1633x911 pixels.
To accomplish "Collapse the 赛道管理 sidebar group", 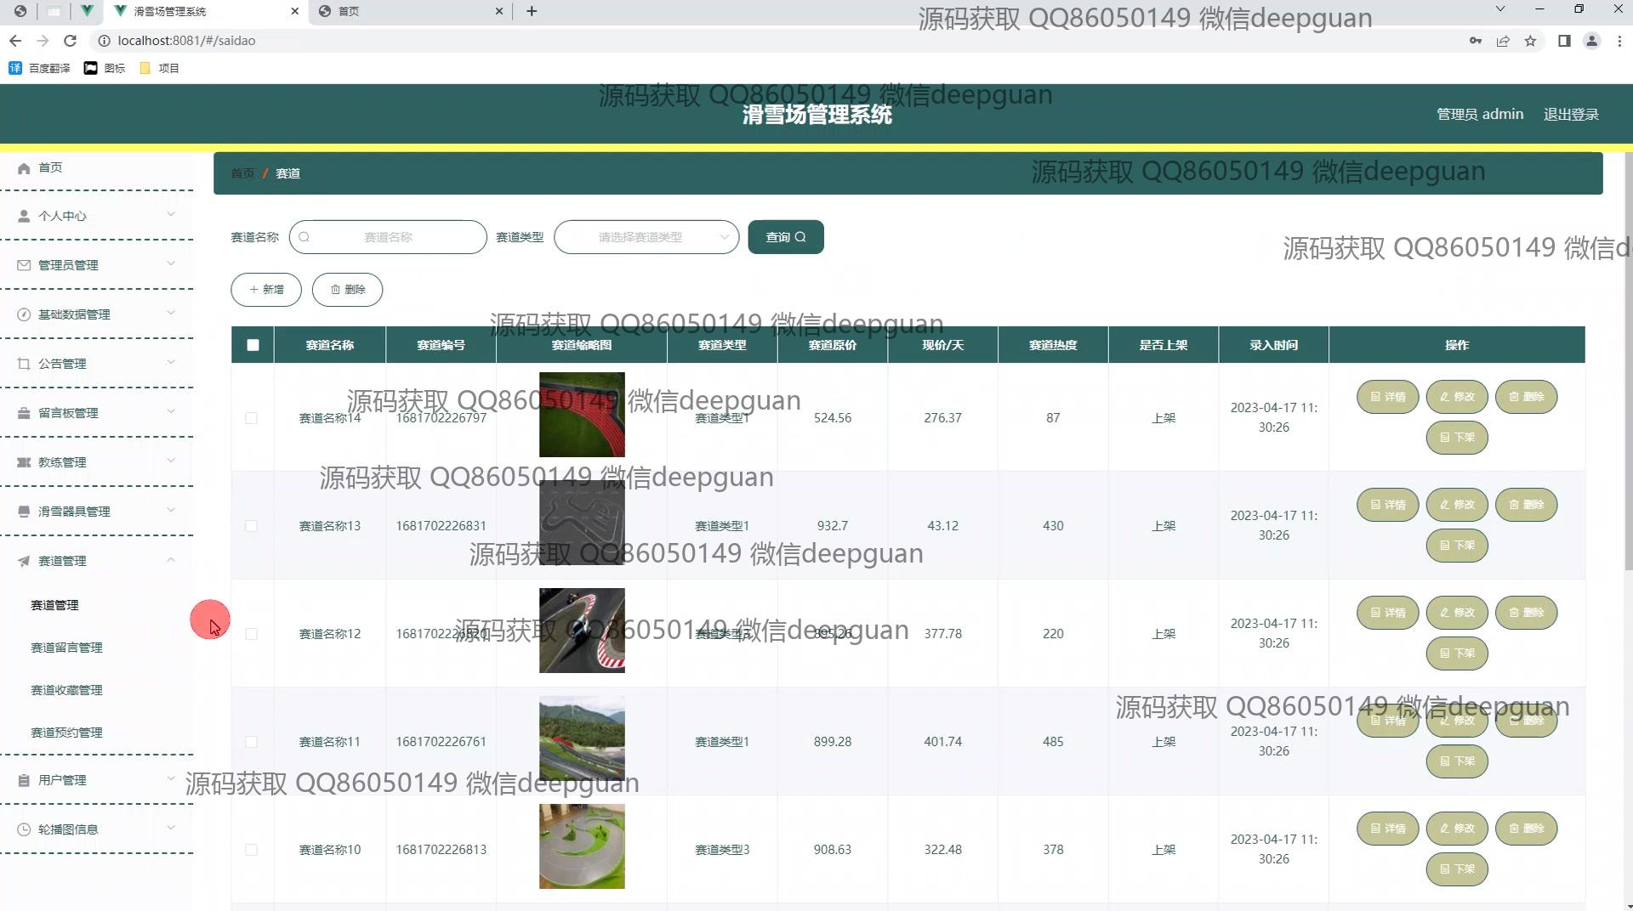I will [x=97, y=561].
